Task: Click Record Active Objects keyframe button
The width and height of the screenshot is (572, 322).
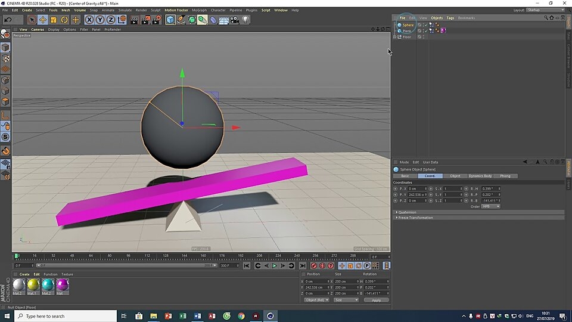Action: (314, 266)
